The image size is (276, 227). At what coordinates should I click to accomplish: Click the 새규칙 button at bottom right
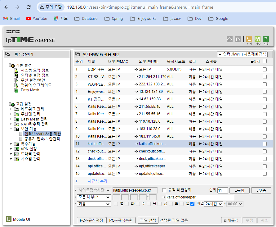point(231,220)
